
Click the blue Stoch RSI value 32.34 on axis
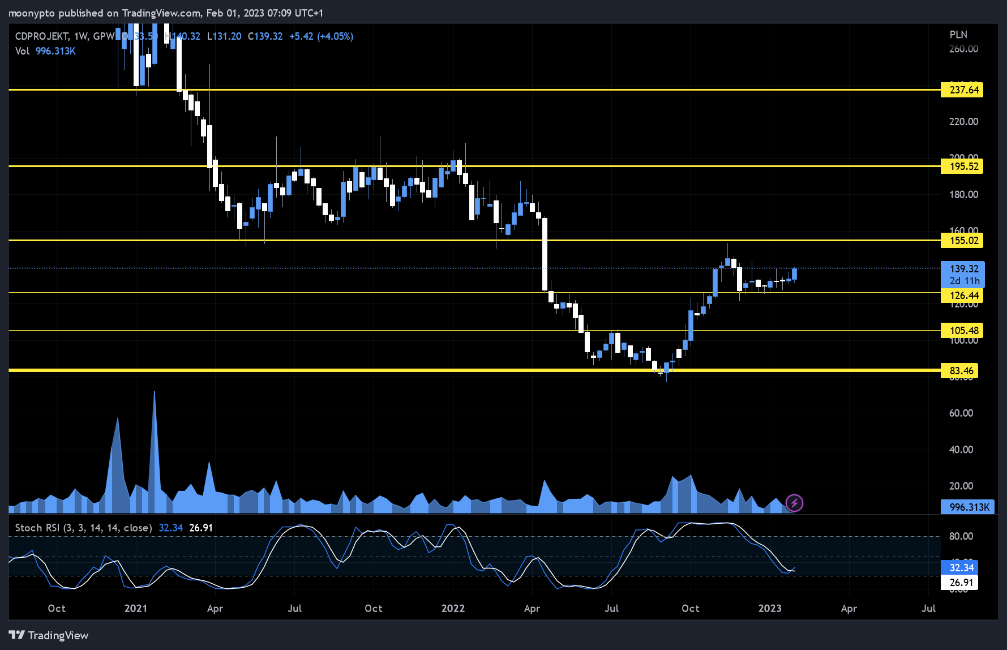pos(959,567)
